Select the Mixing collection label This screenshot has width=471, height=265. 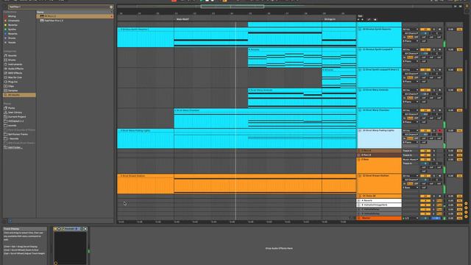click(12, 16)
